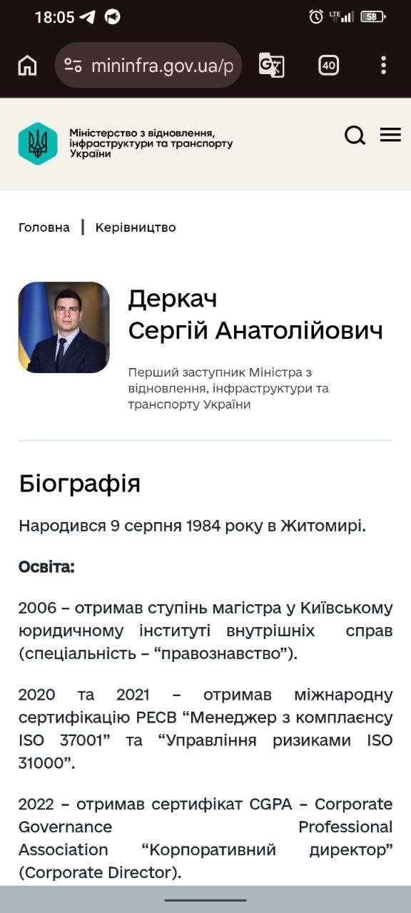This screenshot has width=411, height=913.
Task: Tap the megaphone notification icon in status bar
Action: point(112,16)
